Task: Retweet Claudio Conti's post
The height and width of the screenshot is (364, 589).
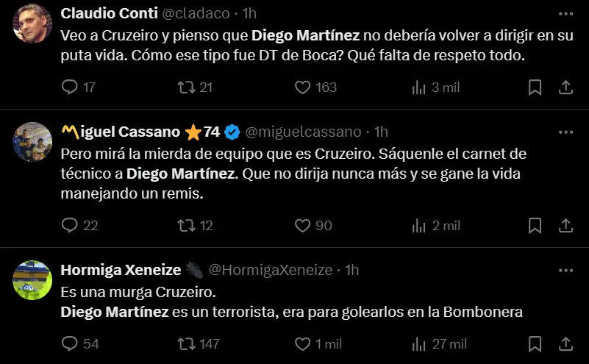Action: point(187,88)
